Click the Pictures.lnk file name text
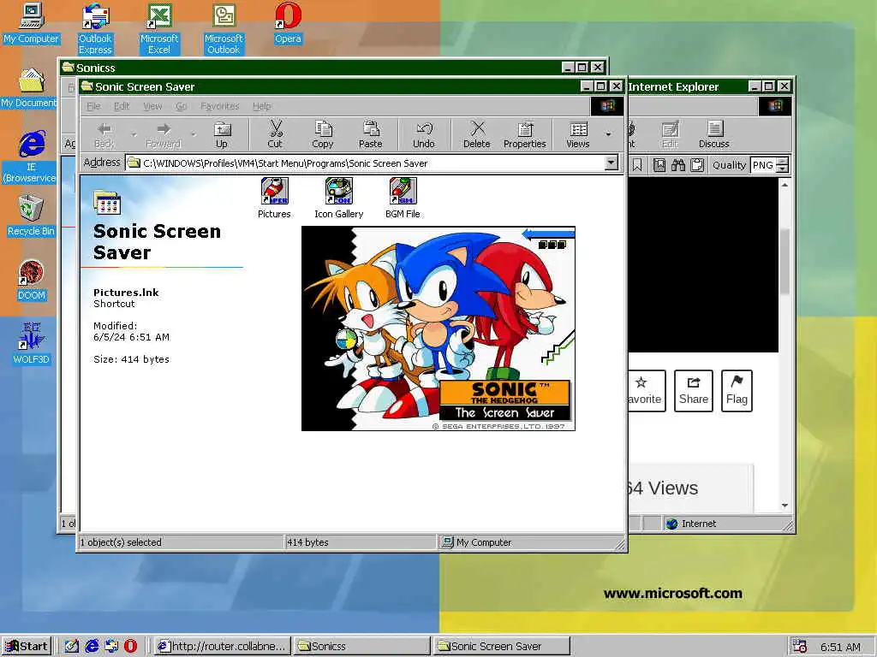The image size is (877, 657). click(x=126, y=293)
